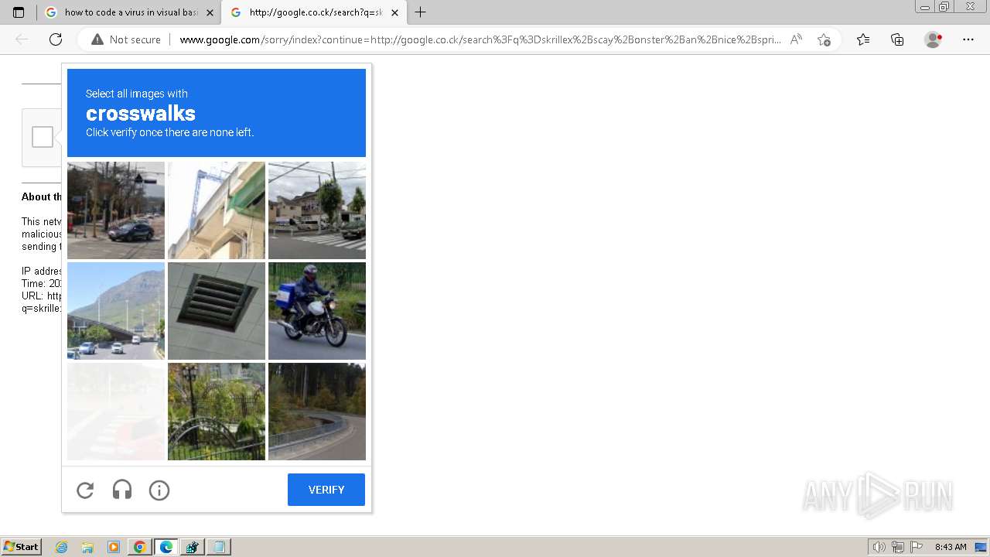Open the tab actions menu icon
The width and height of the screenshot is (990, 557).
coord(19,12)
